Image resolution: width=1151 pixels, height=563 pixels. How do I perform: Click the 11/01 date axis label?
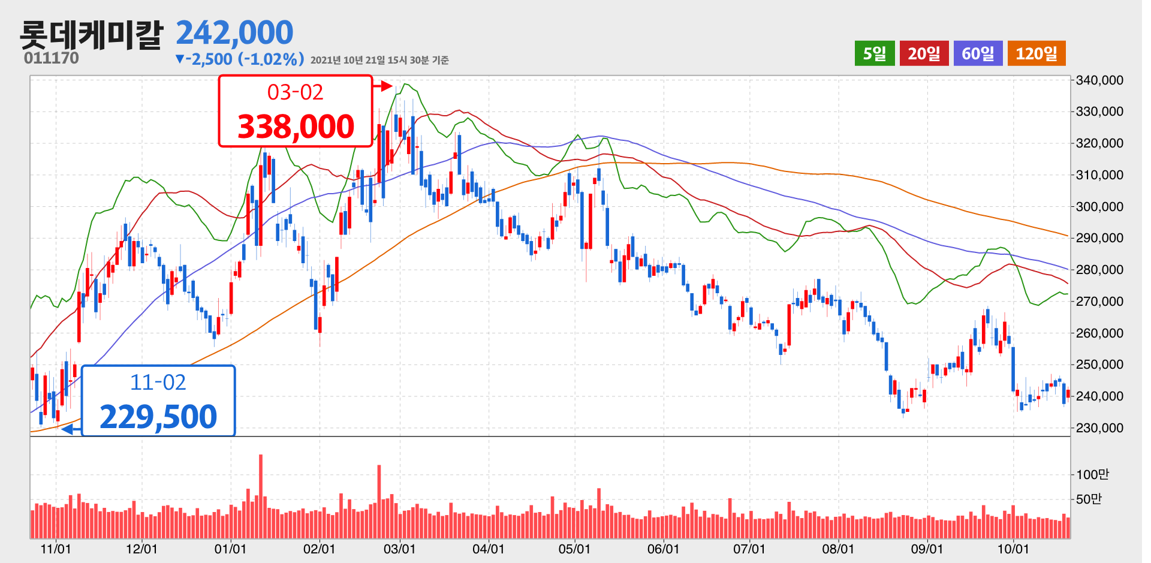56,549
